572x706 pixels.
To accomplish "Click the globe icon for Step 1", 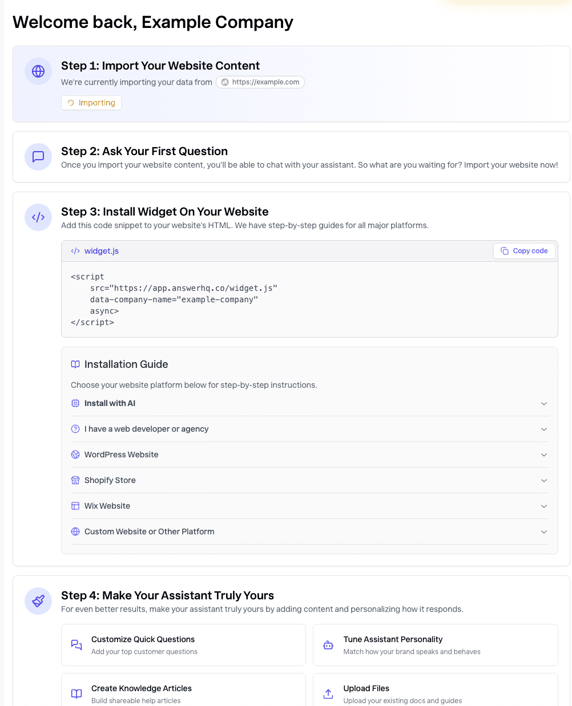I will (38, 71).
